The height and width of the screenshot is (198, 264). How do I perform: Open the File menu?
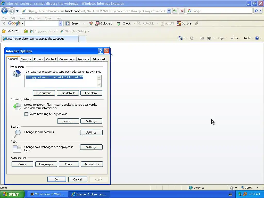tap(5, 18)
